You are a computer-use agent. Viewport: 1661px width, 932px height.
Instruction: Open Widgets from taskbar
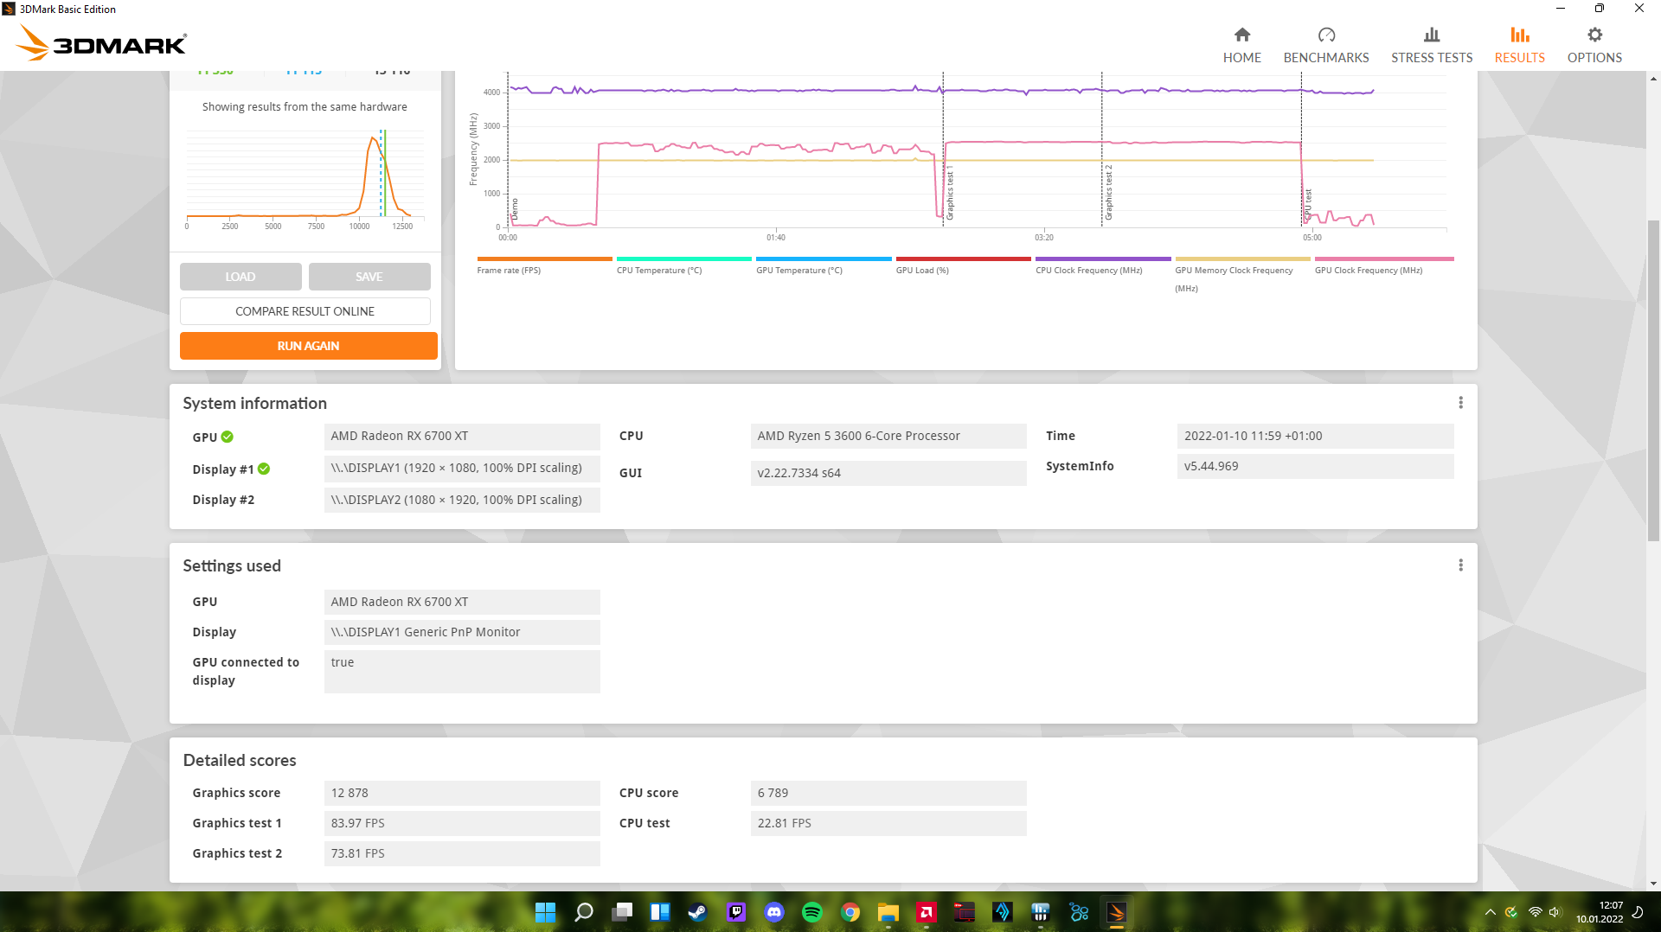660,912
